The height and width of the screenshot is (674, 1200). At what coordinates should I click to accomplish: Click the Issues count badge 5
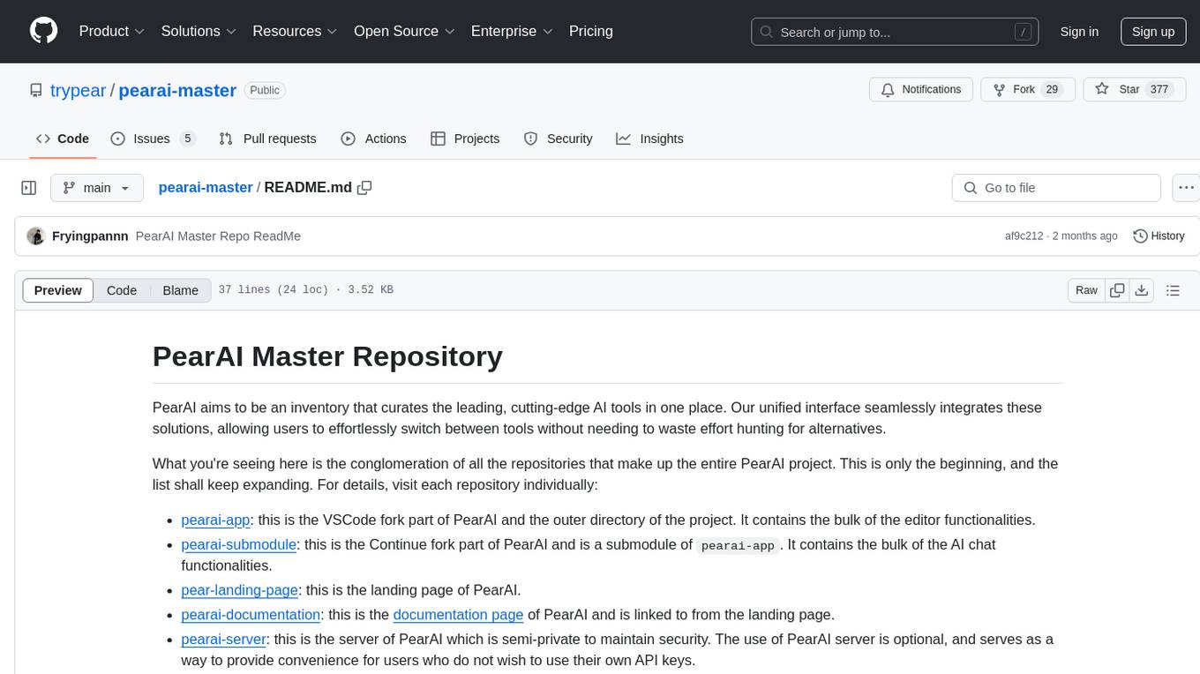(x=187, y=139)
